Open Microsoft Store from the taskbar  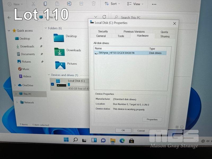[x=131, y=140]
